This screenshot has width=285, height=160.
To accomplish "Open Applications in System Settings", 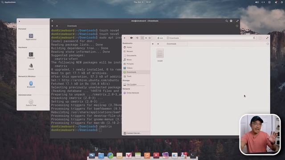I will (x=31, y=36).
